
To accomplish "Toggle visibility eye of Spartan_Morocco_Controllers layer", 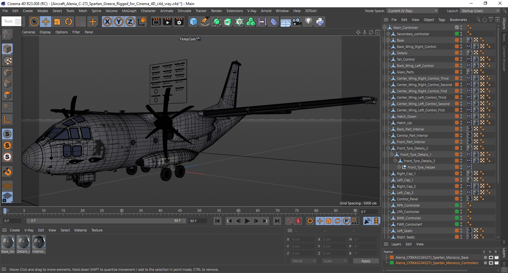I will [491, 263].
